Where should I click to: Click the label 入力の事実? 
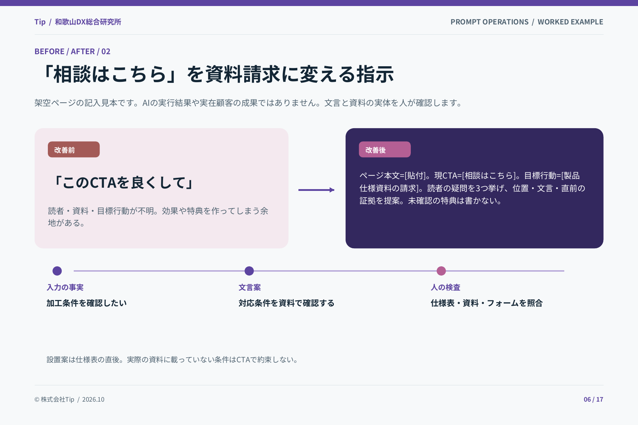65,288
